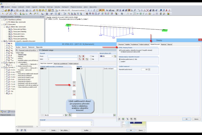Viewport: 202px width, 135px height.
Task: Open the Výsledky menu in RSTAB menu bar
Action: point(42,7)
